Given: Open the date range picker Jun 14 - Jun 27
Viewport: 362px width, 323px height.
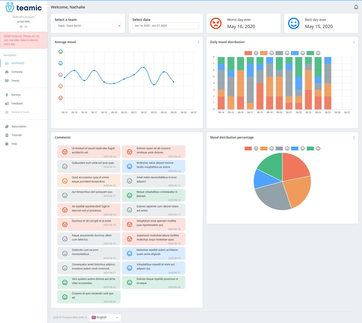Looking at the screenshot, I should [165, 26].
